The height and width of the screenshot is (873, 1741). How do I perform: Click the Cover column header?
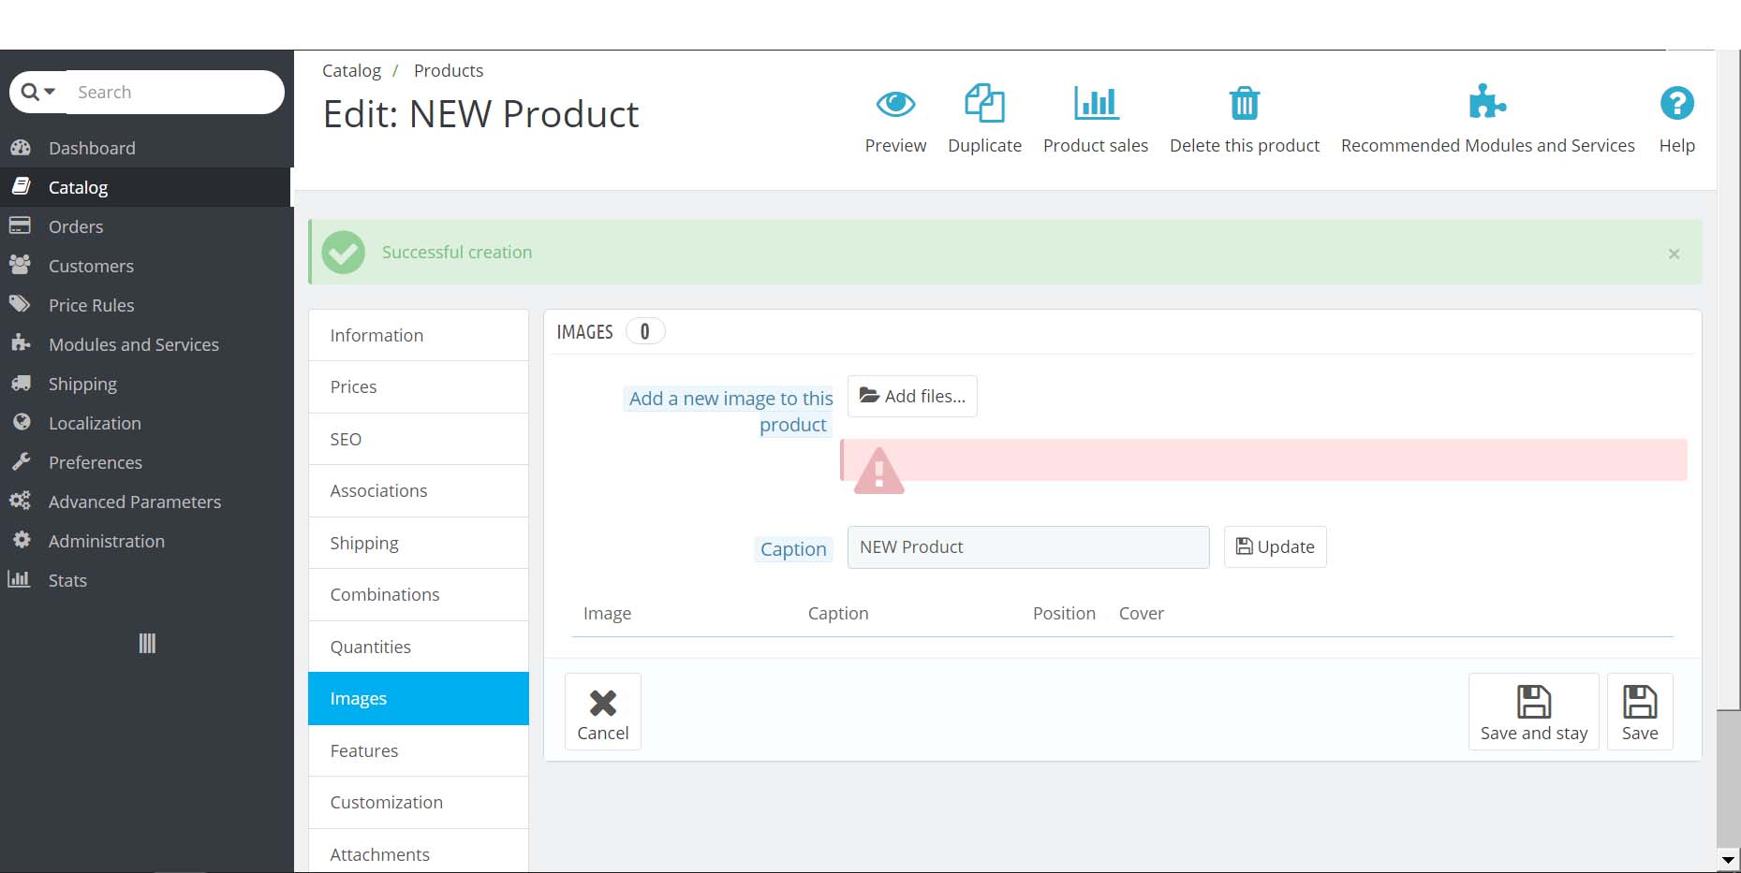1141,614
